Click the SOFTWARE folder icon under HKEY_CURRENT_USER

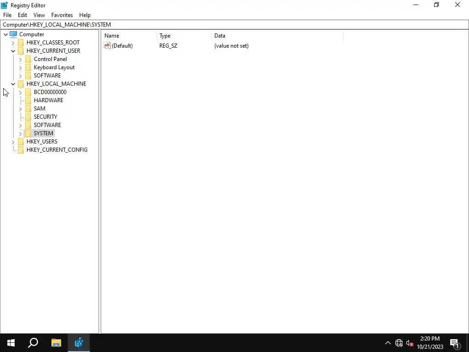point(28,76)
